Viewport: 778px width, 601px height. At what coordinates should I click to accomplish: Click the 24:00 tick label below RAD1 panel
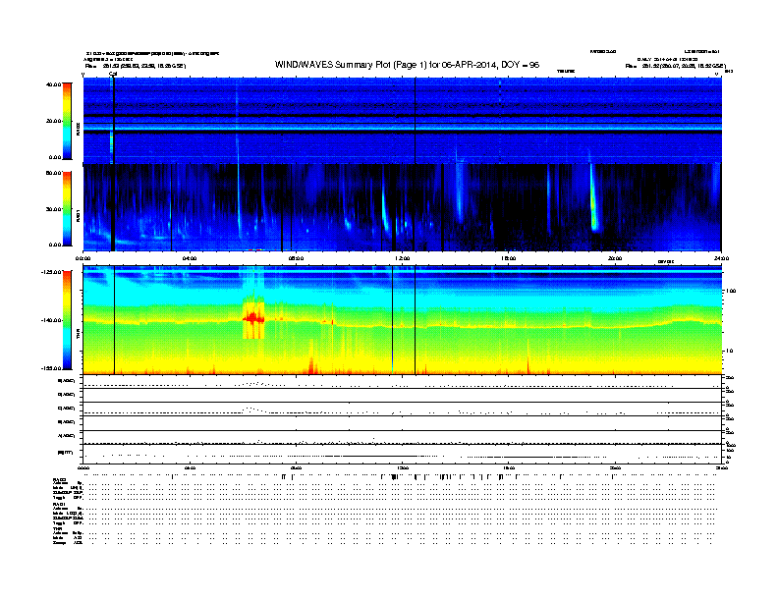click(721, 258)
